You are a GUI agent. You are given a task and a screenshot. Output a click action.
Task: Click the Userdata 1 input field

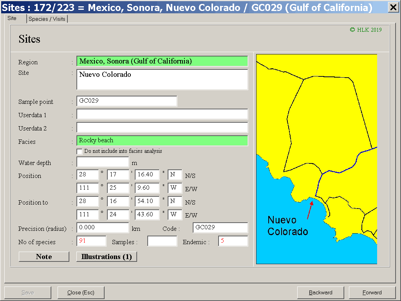(x=162, y=114)
